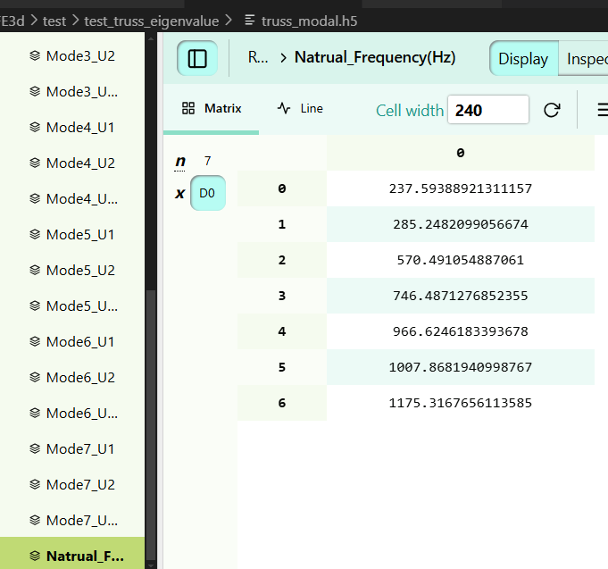
Task: Select the Mode5_U2 dataset in sidebar
Action: click(x=80, y=270)
